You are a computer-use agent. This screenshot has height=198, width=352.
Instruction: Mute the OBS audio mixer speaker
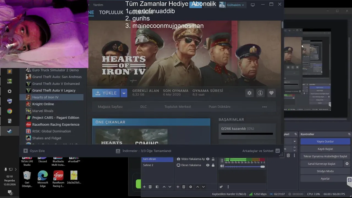(222, 166)
